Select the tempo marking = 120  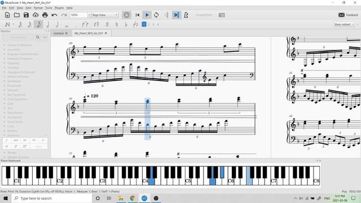pos(91,96)
